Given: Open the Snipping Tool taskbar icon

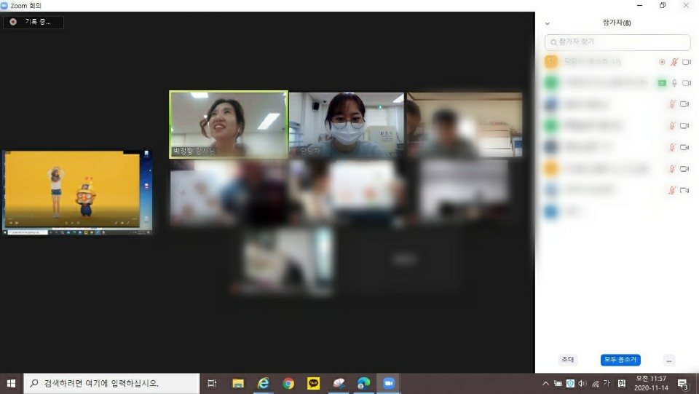Looking at the screenshot, I should 339,383.
